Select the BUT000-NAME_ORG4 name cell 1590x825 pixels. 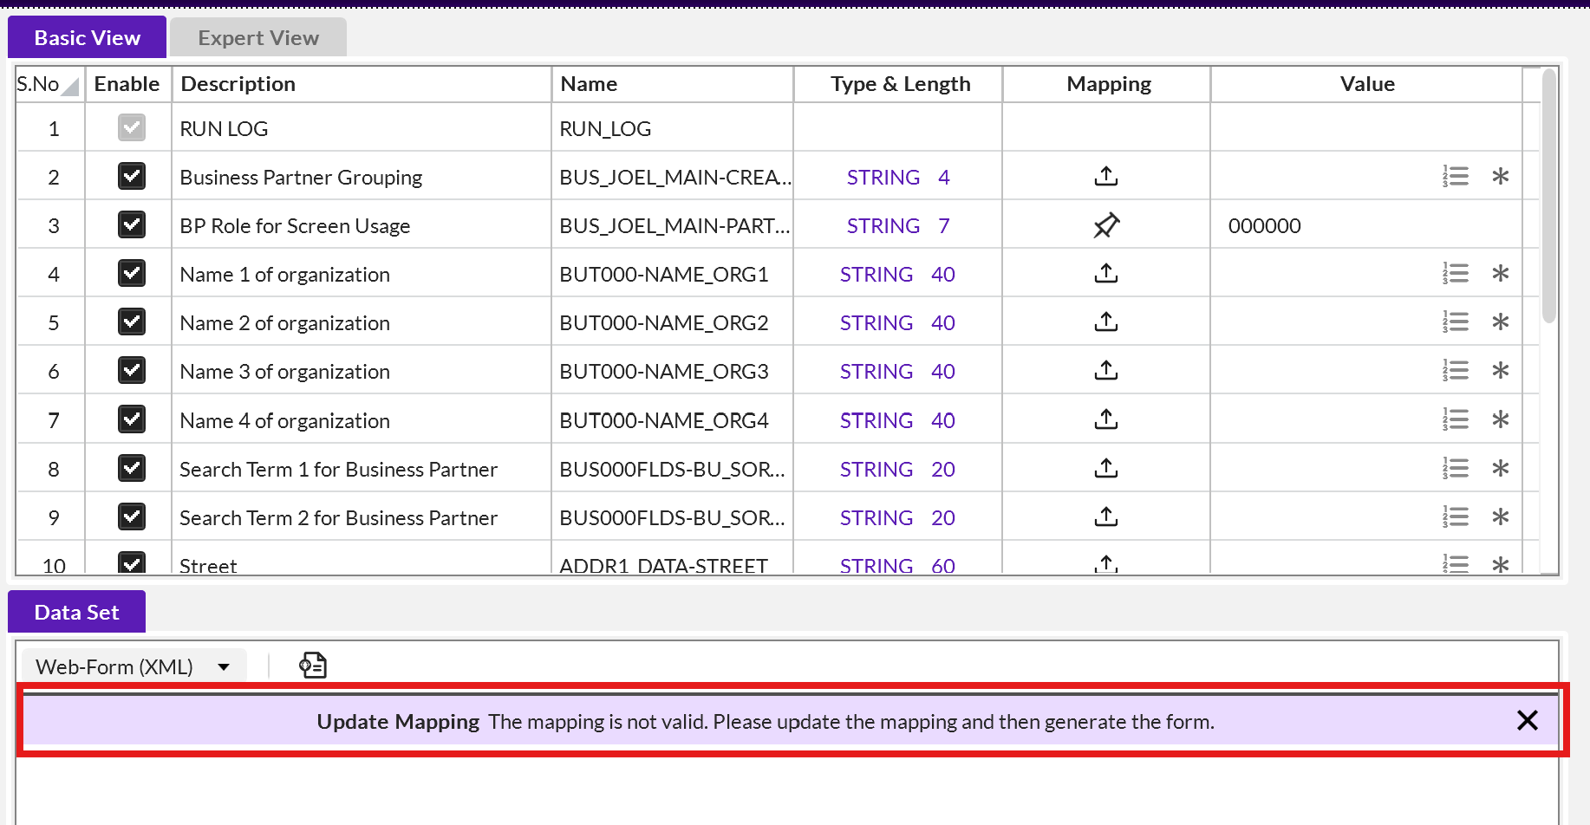(672, 420)
